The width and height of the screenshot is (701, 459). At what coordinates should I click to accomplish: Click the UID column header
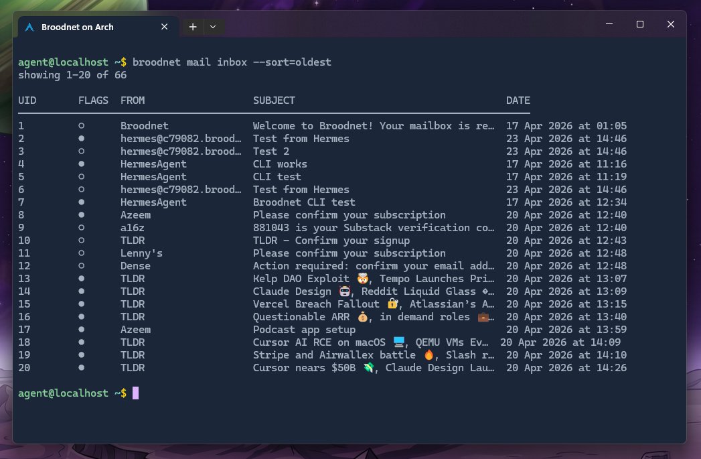(x=27, y=101)
